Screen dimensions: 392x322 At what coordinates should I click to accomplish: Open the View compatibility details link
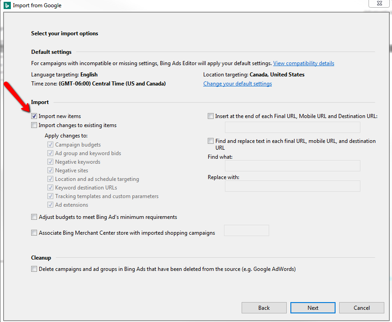pos(303,63)
